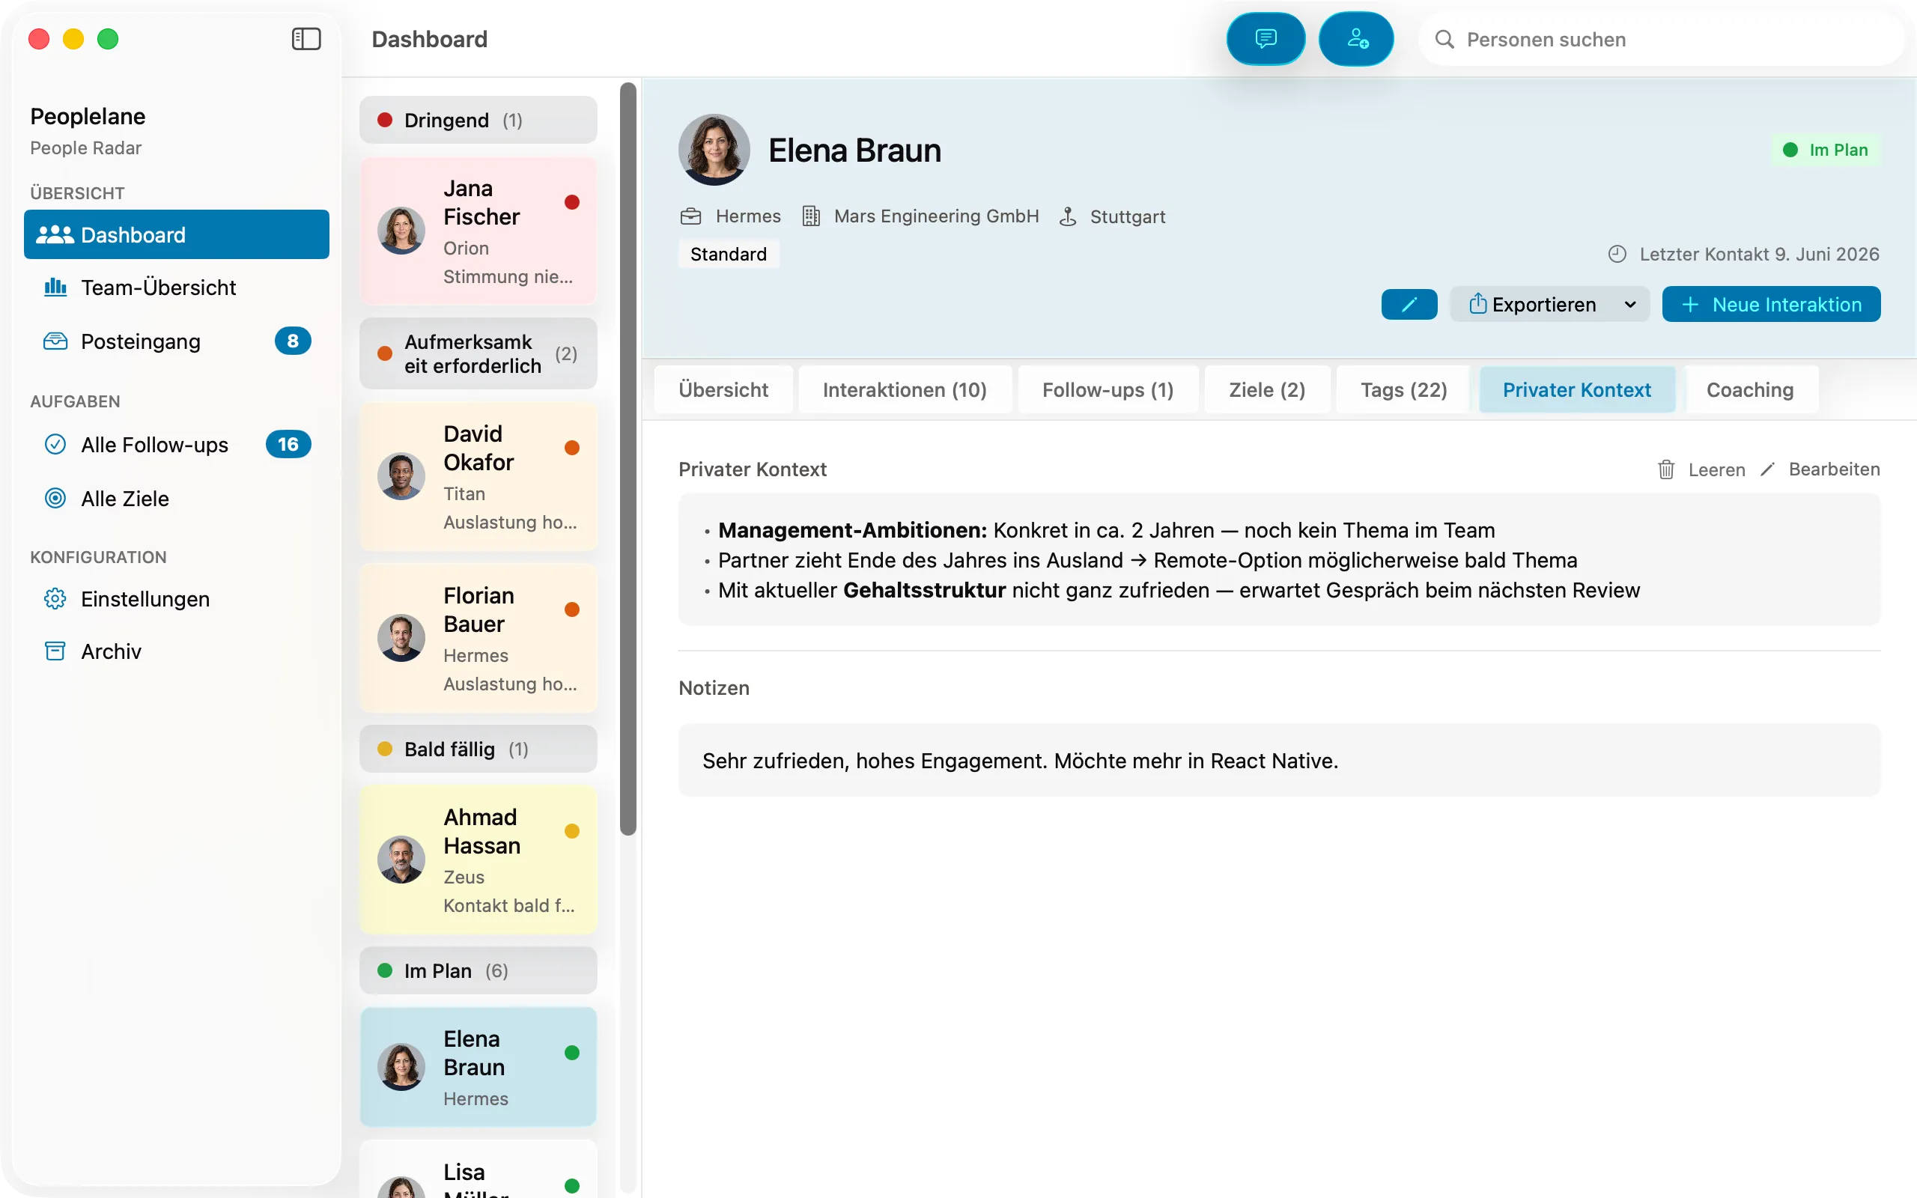The height and width of the screenshot is (1198, 1917).
Task: Click the add person button in toolbar
Action: coord(1357,39)
